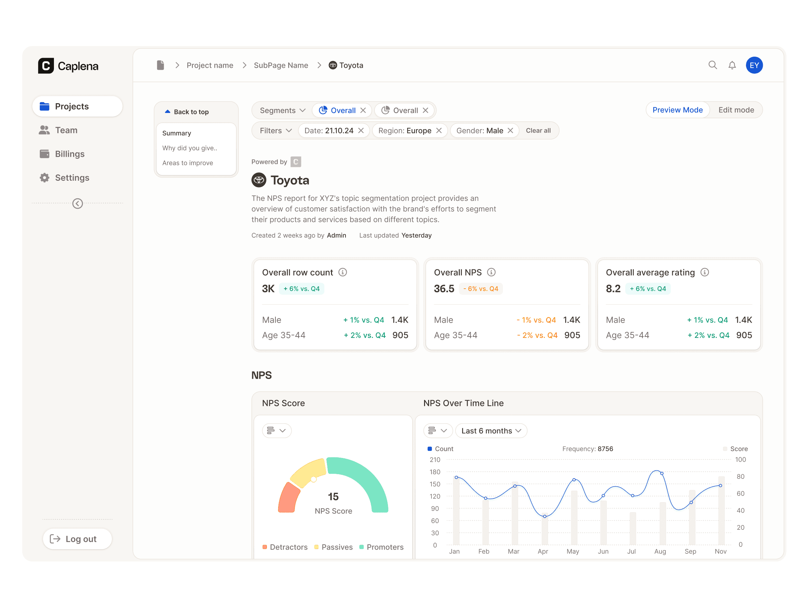Click the 'Last updated Yesterday' text
809x607 pixels.
click(395, 235)
